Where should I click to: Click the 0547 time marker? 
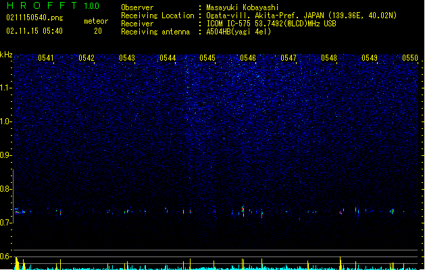tap(289, 57)
